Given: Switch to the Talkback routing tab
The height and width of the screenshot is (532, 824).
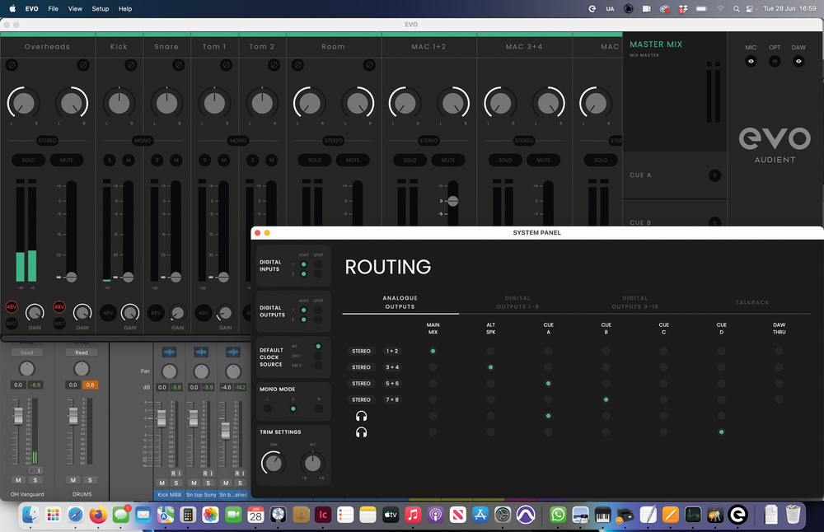Looking at the screenshot, I should [751, 302].
